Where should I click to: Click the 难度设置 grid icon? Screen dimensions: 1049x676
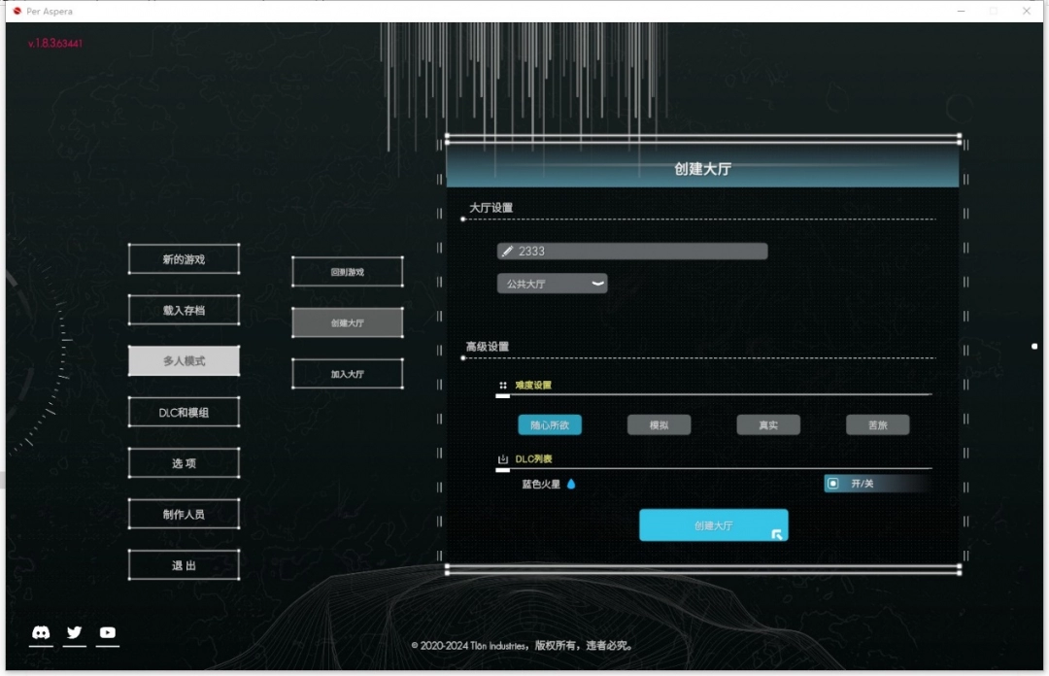point(503,386)
